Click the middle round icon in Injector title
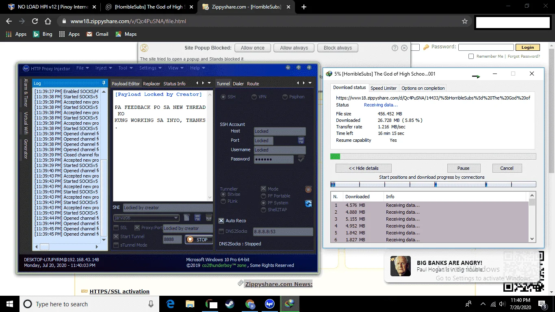The width and height of the screenshot is (555, 312). 299,67
